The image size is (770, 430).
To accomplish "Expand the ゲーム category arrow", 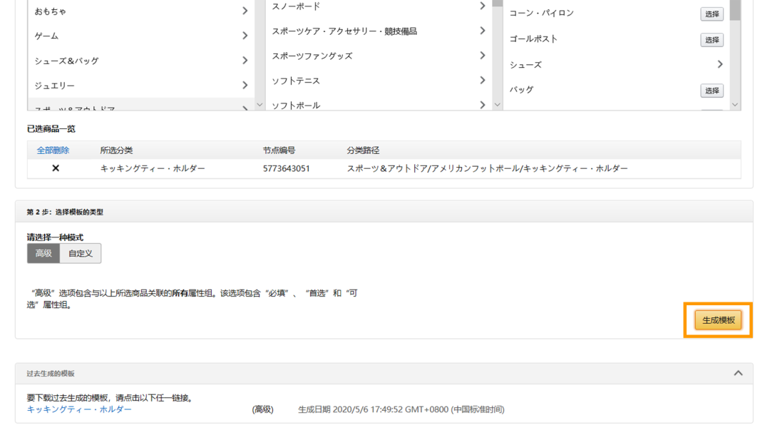I will point(245,36).
